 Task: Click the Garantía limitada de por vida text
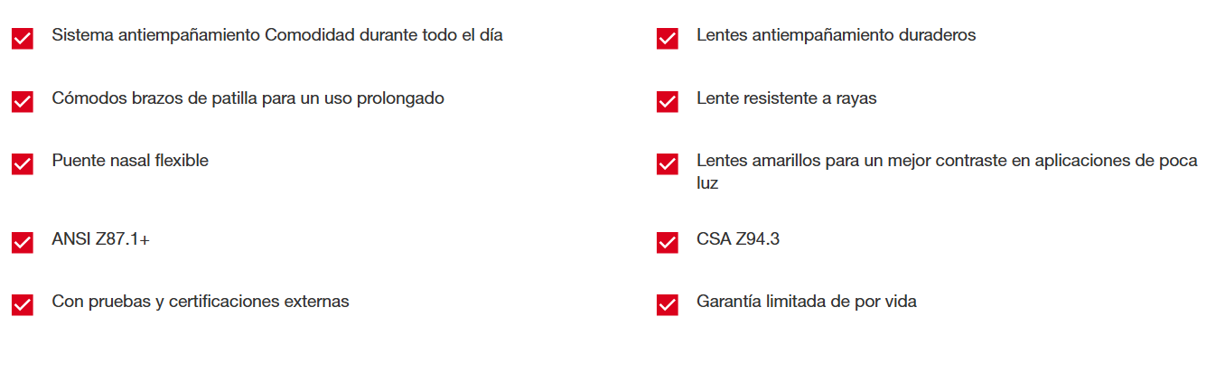806,302
